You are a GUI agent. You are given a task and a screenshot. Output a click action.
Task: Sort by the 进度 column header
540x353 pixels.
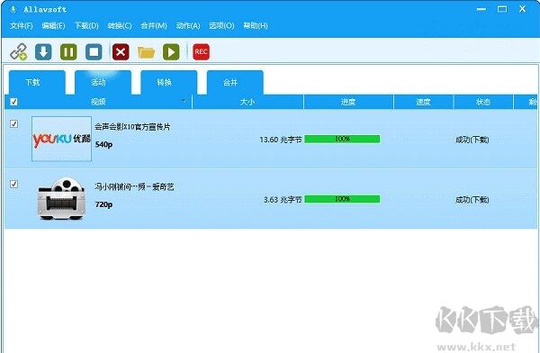(348, 102)
